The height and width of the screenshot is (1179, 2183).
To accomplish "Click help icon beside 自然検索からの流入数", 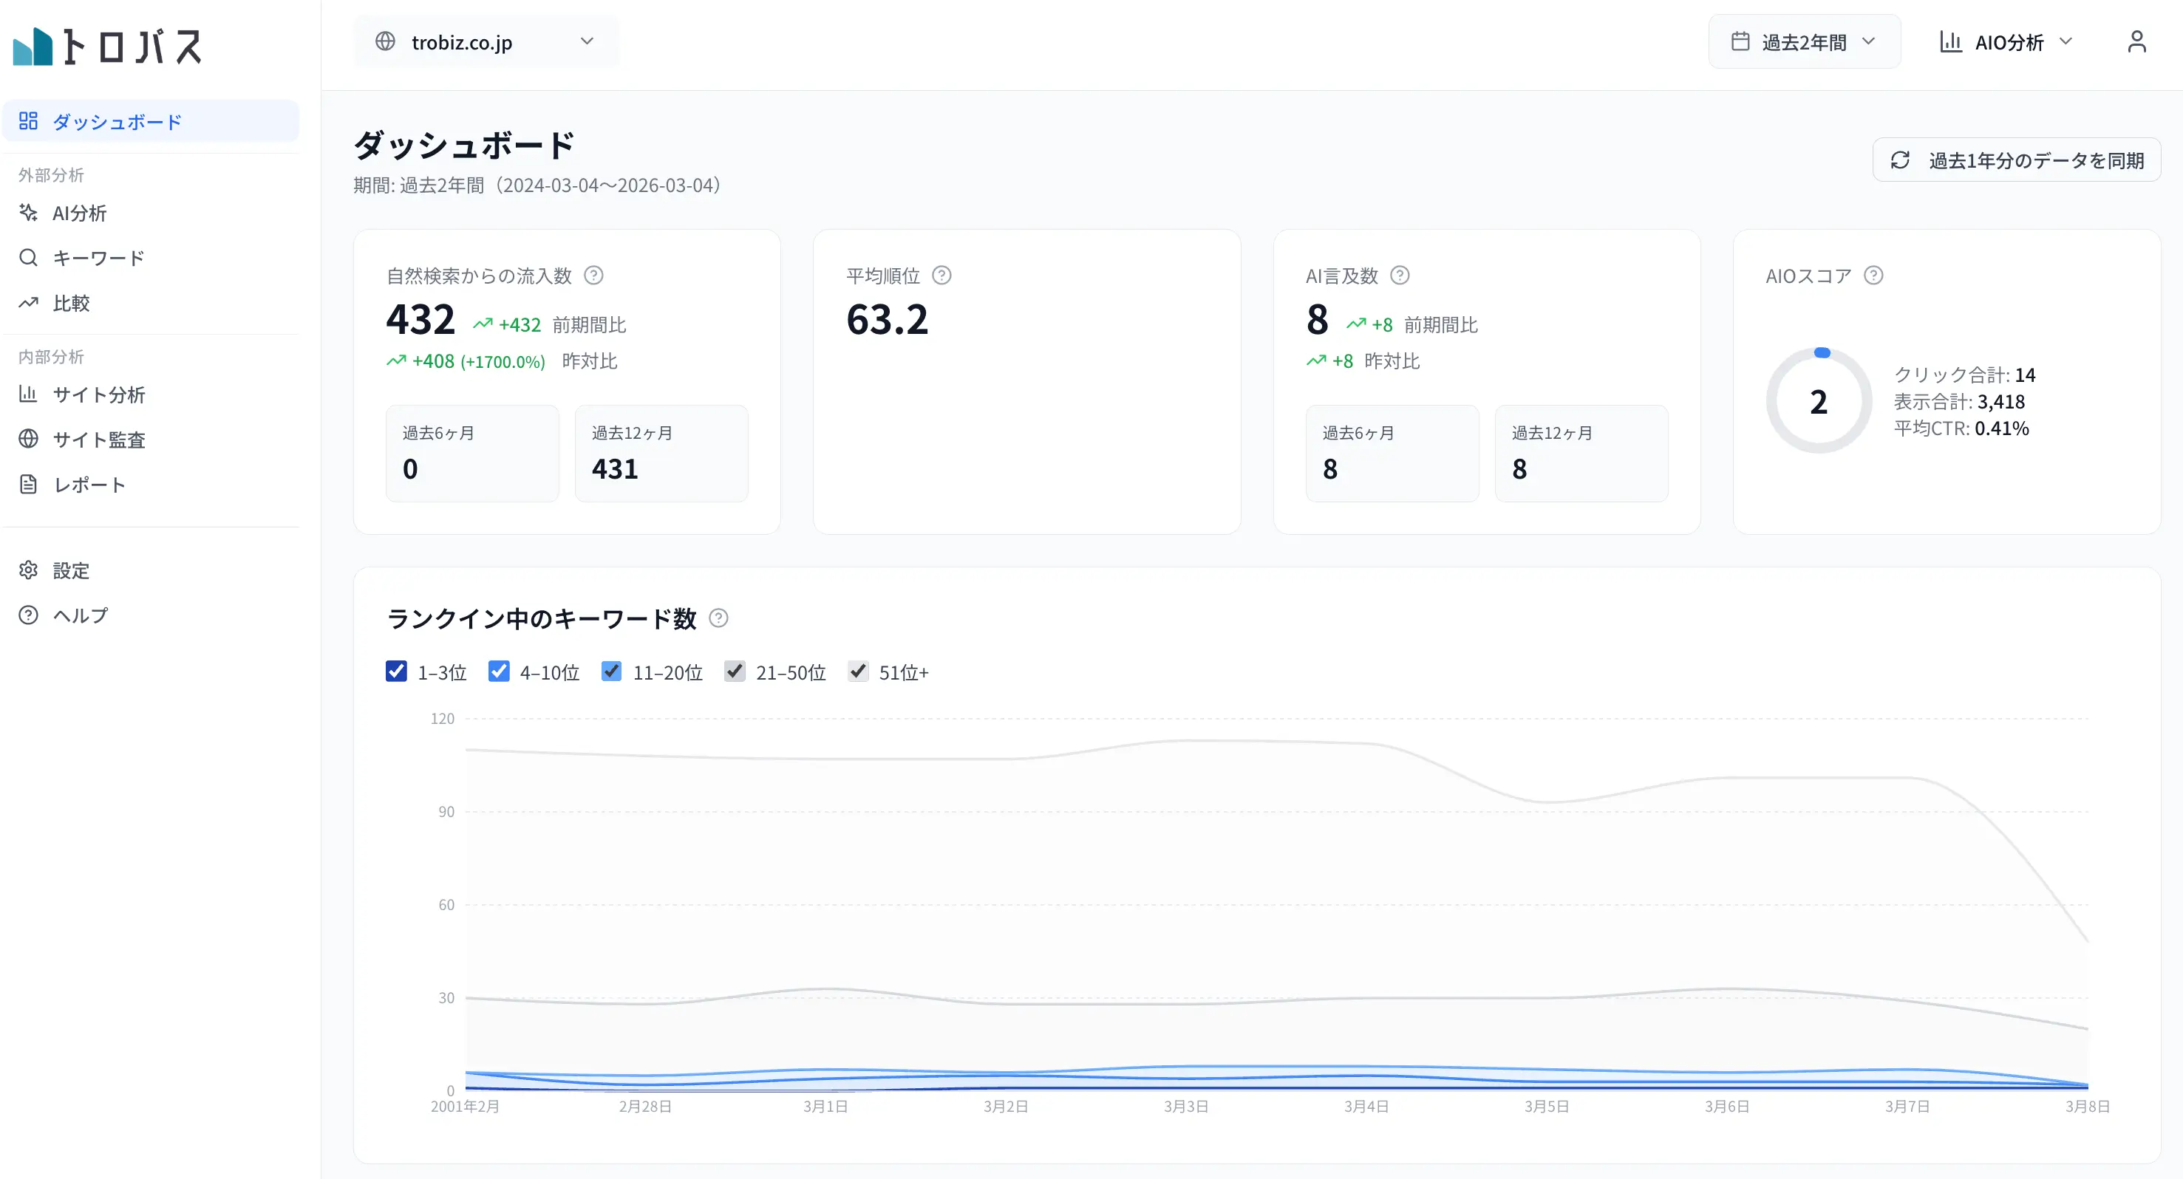I will pyautogui.click(x=594, y=276).
